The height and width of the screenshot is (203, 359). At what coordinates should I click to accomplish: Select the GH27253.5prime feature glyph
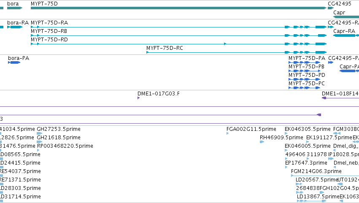click(x=40, y=134)
